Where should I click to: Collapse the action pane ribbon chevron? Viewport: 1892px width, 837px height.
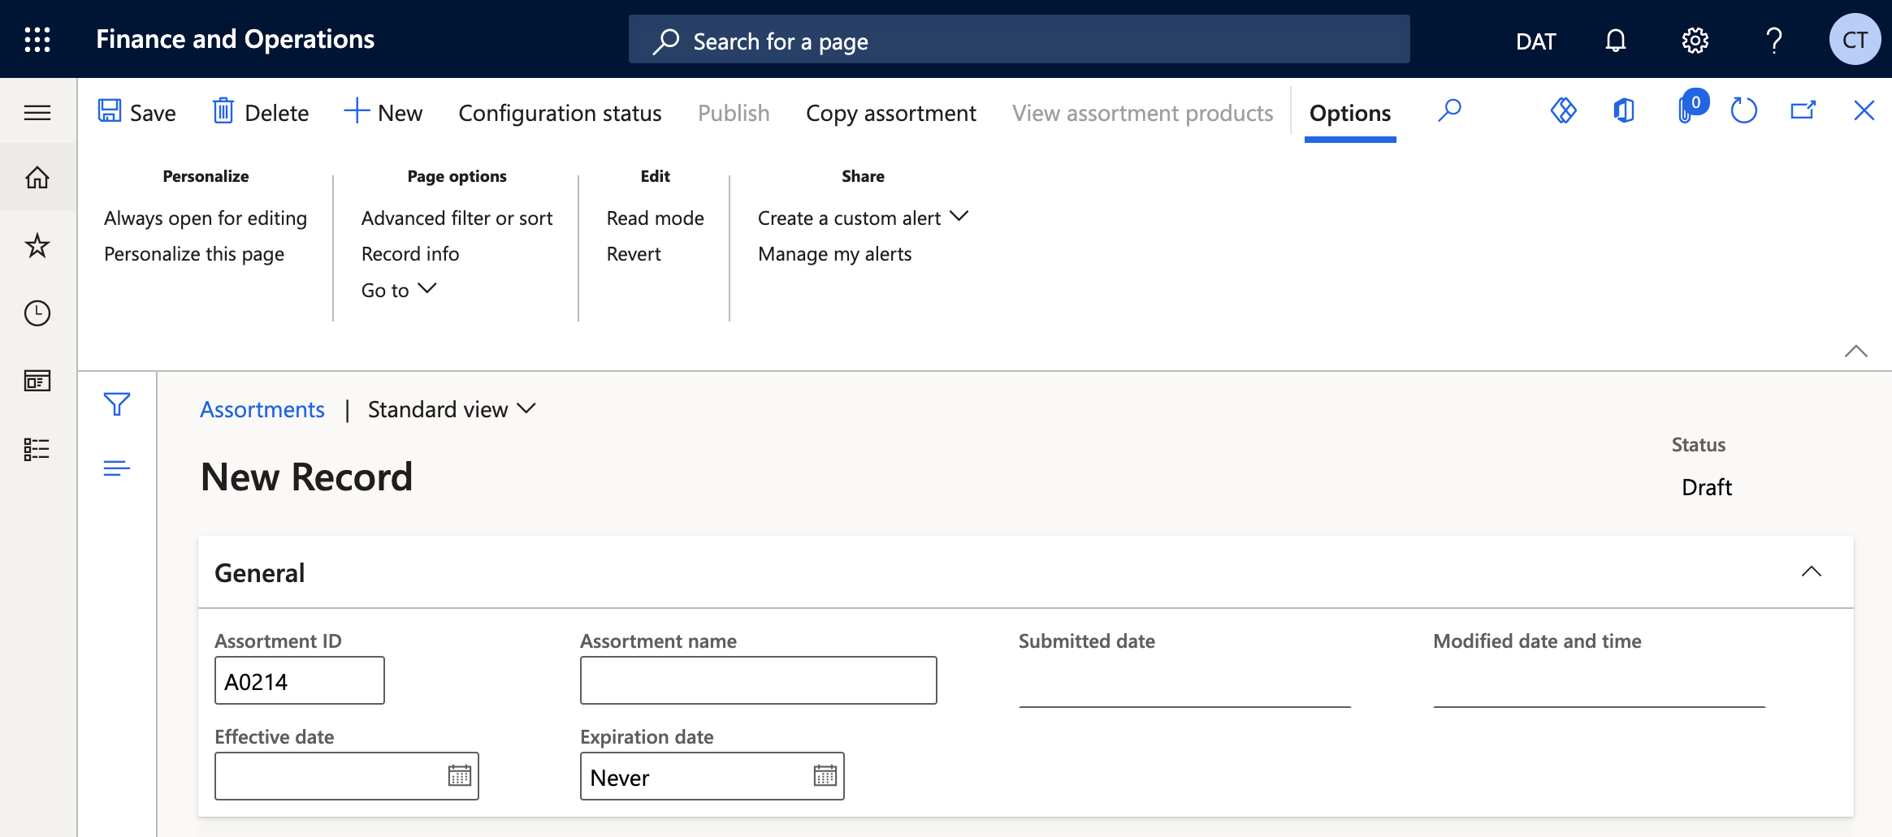(1855, 352)
